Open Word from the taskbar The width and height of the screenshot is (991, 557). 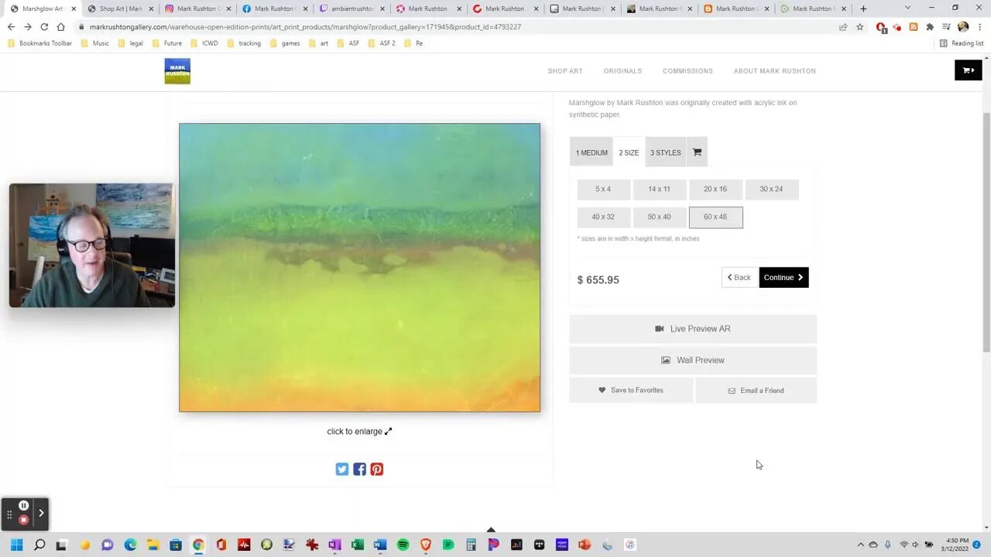[x=379, y=545]
